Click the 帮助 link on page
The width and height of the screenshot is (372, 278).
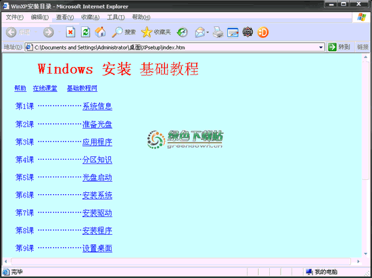pos(20,88)
